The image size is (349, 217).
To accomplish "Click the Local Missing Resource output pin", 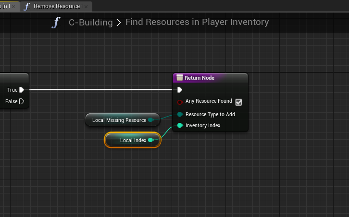I will tap(151, 120).
